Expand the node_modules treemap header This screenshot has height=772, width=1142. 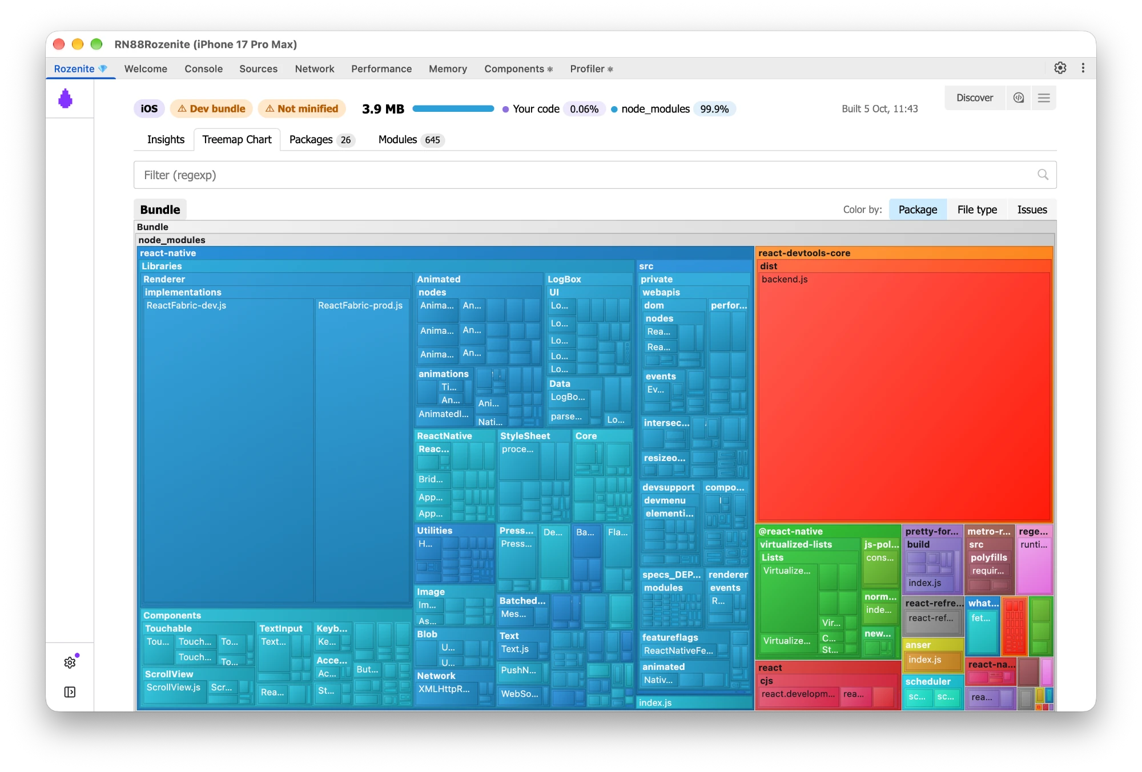click(594, 240)
